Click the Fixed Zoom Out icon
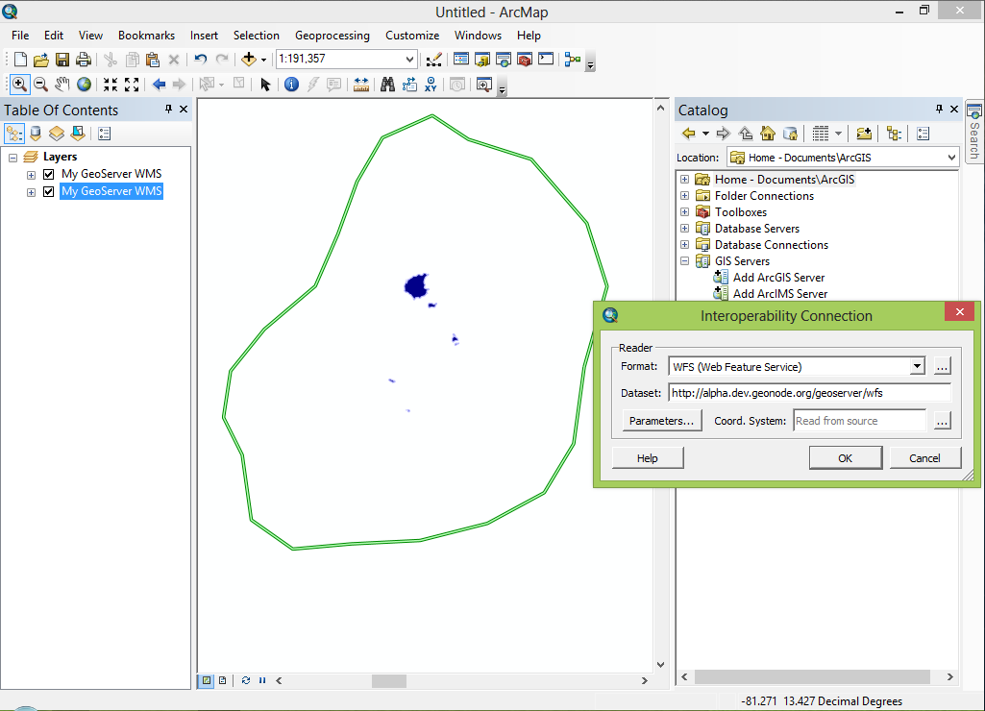The image size is (985, 711). pyautogui.click(x=132, y=85)
